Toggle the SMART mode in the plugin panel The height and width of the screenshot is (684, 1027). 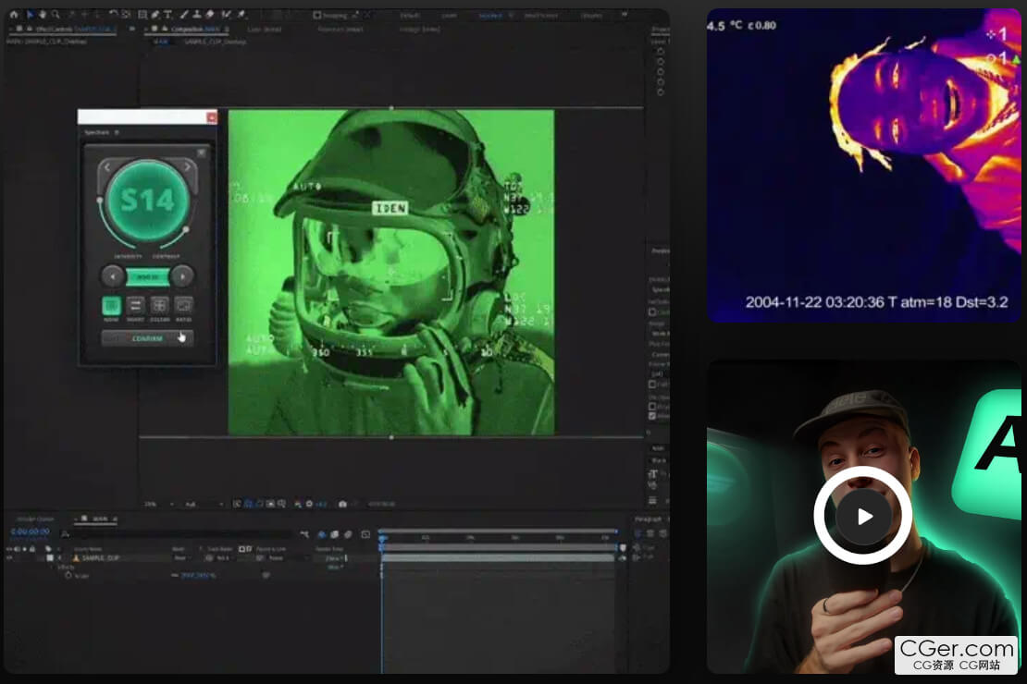point(135,305)
